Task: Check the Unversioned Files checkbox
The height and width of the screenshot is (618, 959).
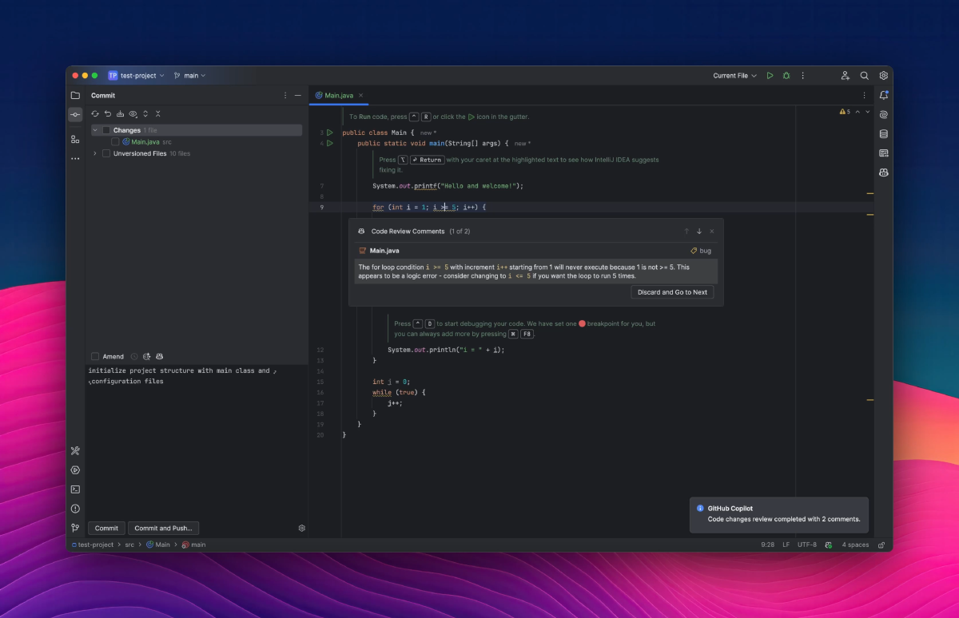Action: pyautogui.click(x=106, y=153)
